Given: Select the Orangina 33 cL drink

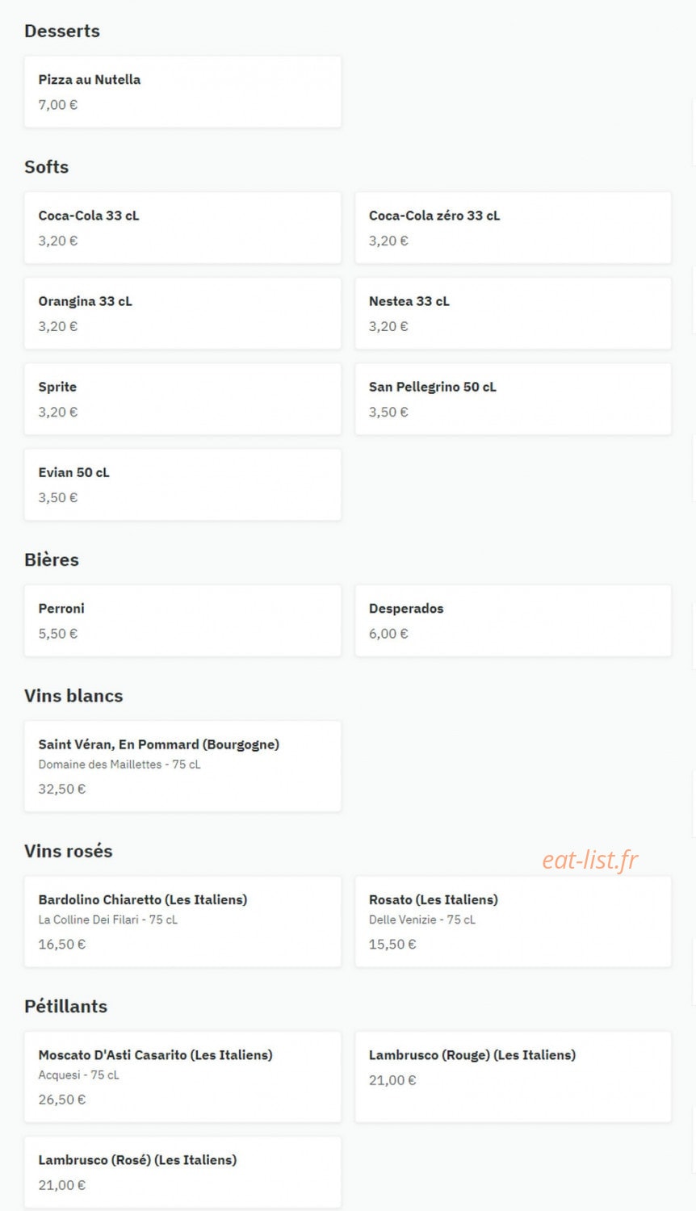Looking at the screenshot, I should tap(182, 313).
